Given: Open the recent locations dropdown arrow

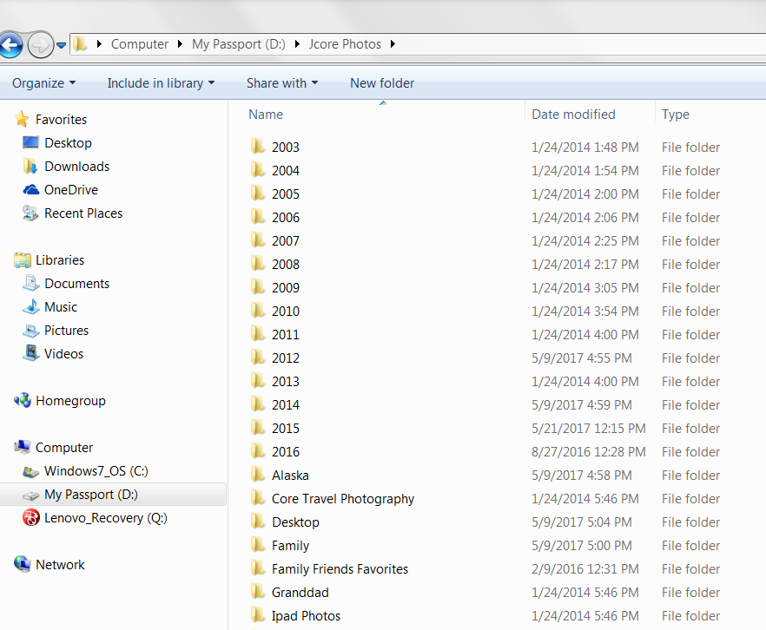Looking at the screenshot, I should pos(61,45).
